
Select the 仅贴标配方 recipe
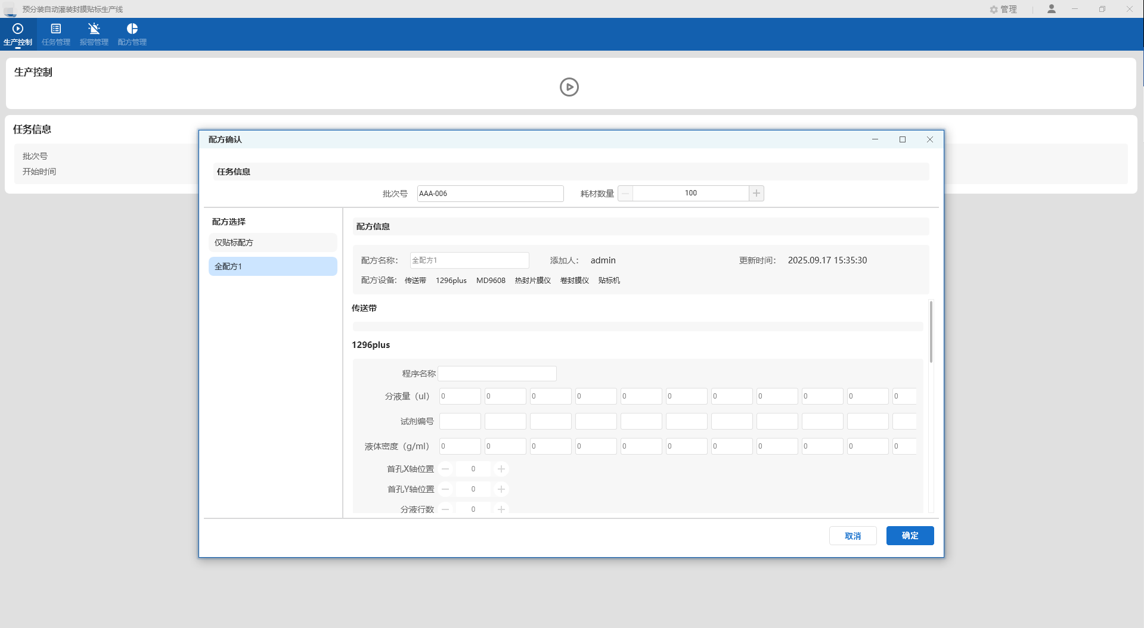pyautogui.click(x=272, y=243)
